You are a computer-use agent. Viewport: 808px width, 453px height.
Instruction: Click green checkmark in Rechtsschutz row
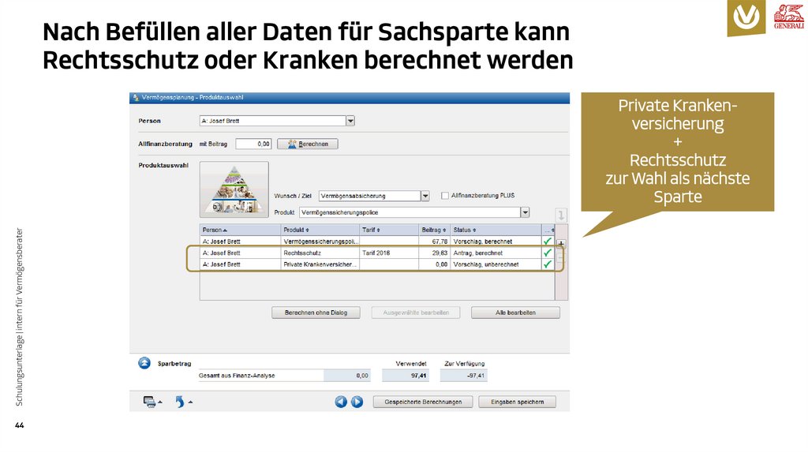pyautogui.click(x=548, y=253)
